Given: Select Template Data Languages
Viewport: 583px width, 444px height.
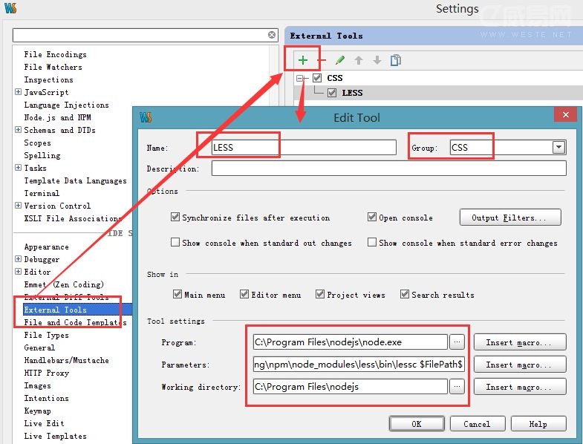Looking at the screenshot, I should [x=76, y=180].
